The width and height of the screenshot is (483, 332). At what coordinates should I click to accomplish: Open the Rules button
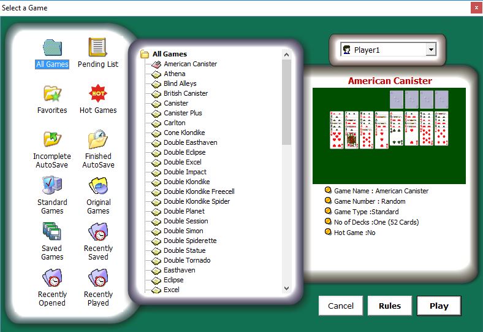(390, 306)
